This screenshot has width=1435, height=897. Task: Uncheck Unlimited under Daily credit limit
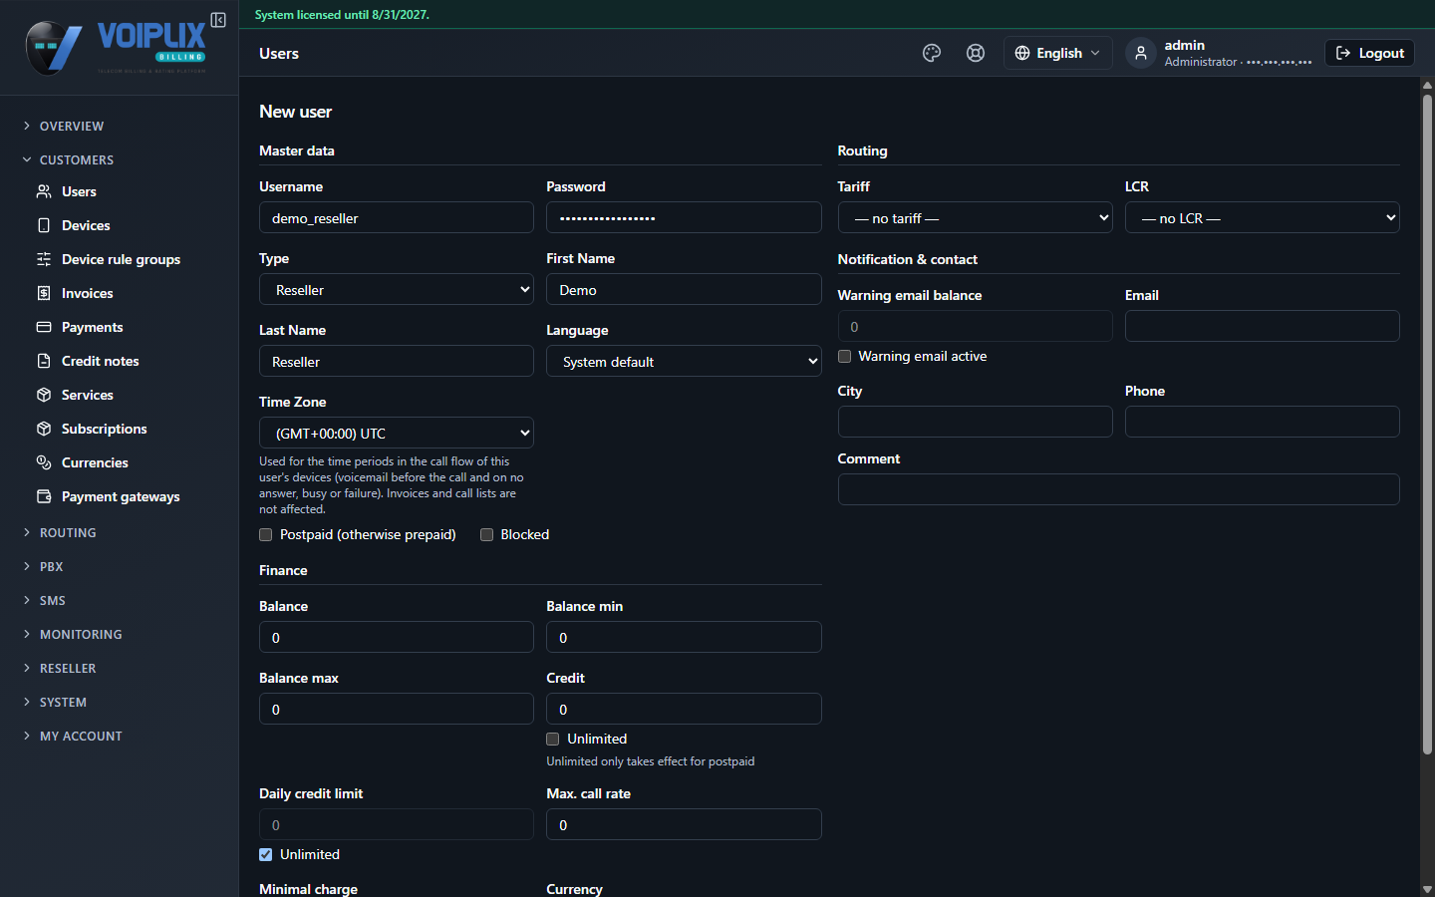[x=266, y=855]
